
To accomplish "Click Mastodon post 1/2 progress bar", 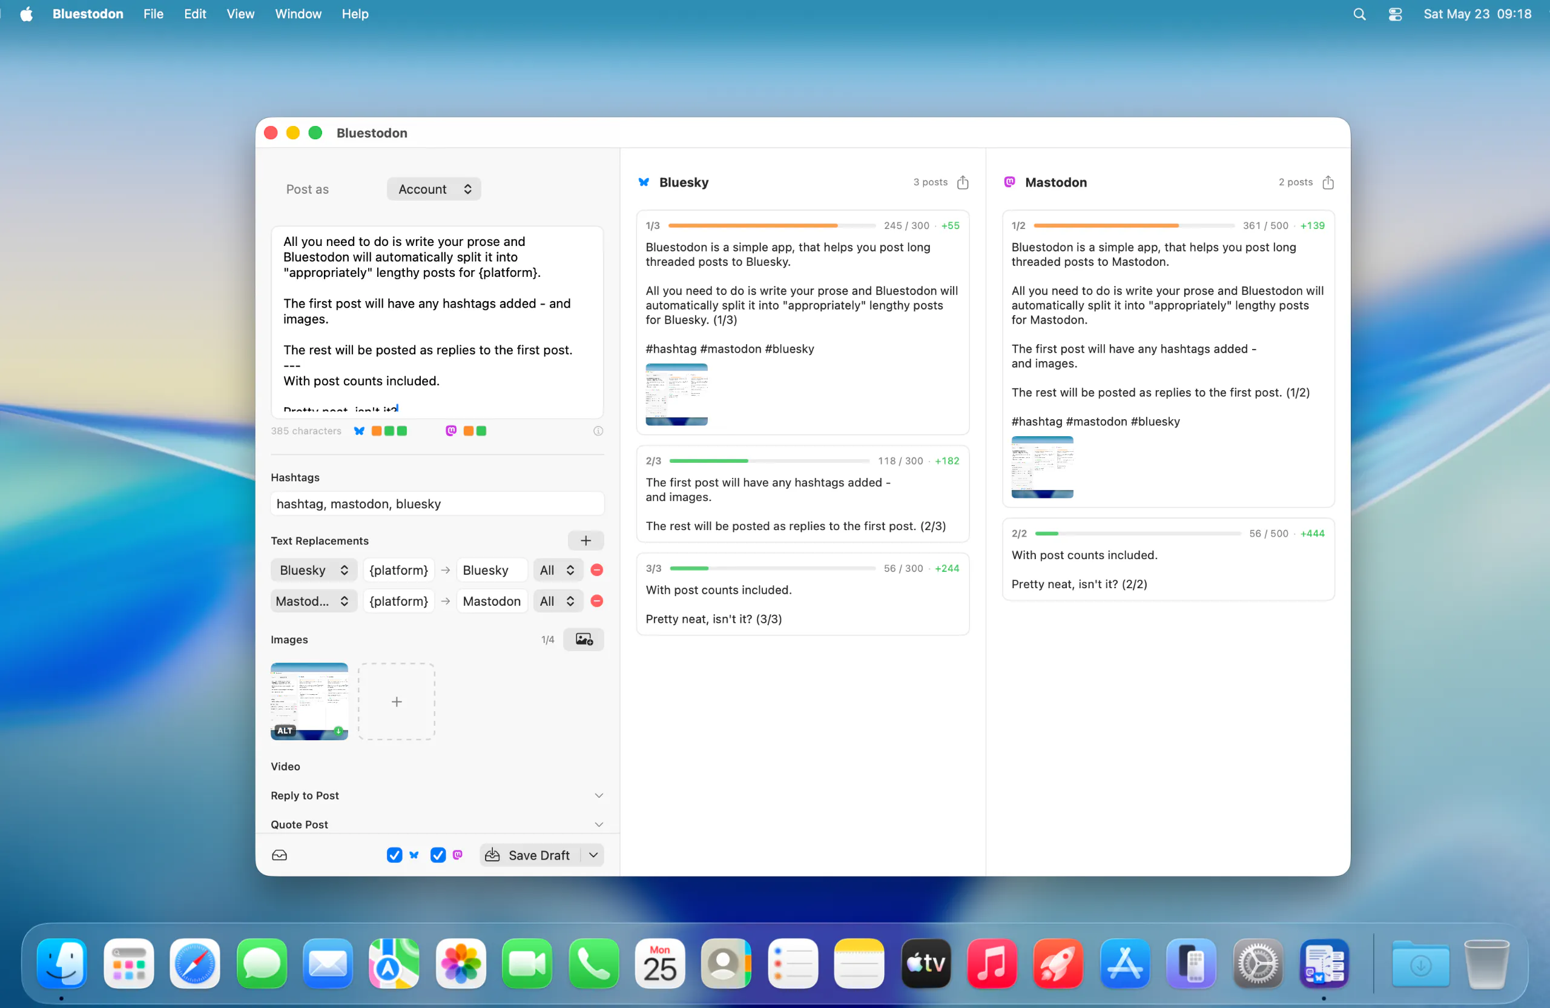I will click(1134, 225).
